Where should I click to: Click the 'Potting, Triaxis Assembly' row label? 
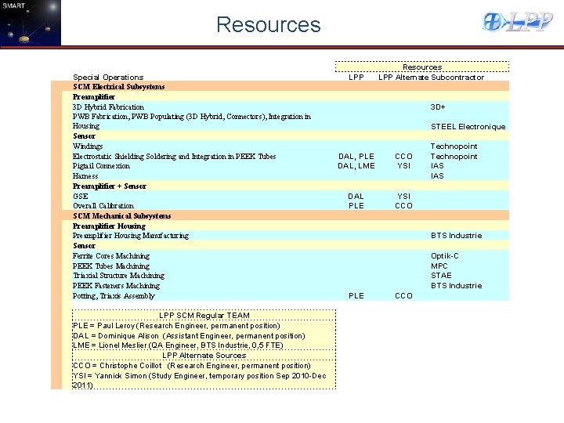(x=114, y=295)
